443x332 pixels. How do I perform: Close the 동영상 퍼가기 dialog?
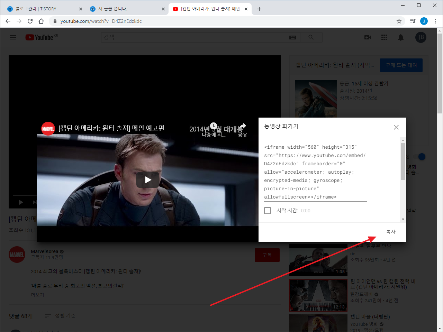(x=396, y=127)
